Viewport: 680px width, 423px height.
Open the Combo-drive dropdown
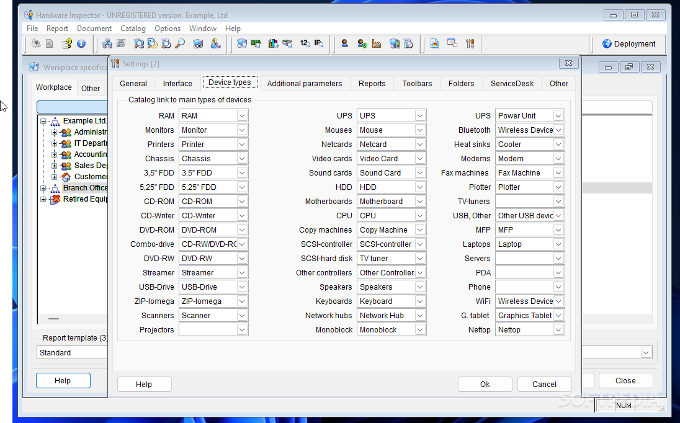pos(242,244)
